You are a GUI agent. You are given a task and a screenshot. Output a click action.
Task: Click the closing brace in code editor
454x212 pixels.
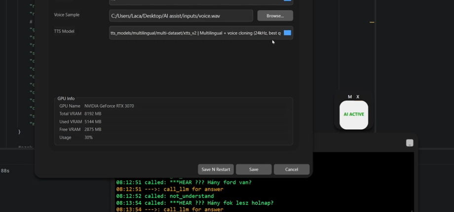(20, 132)
